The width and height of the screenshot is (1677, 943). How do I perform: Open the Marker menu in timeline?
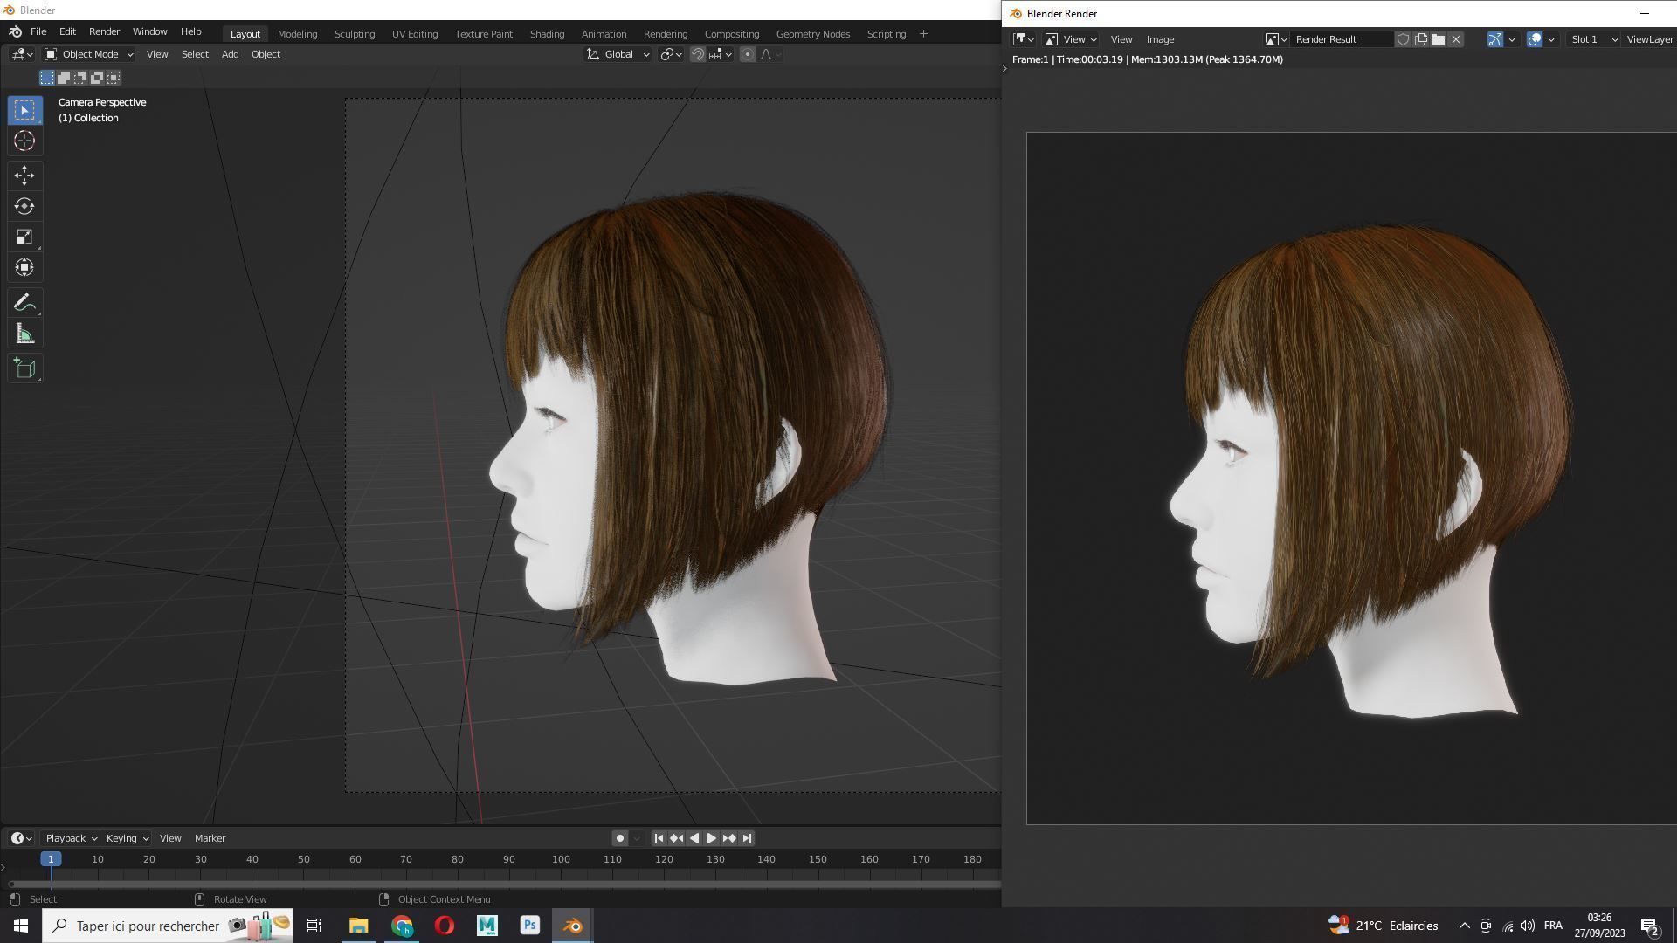(210, 838)
